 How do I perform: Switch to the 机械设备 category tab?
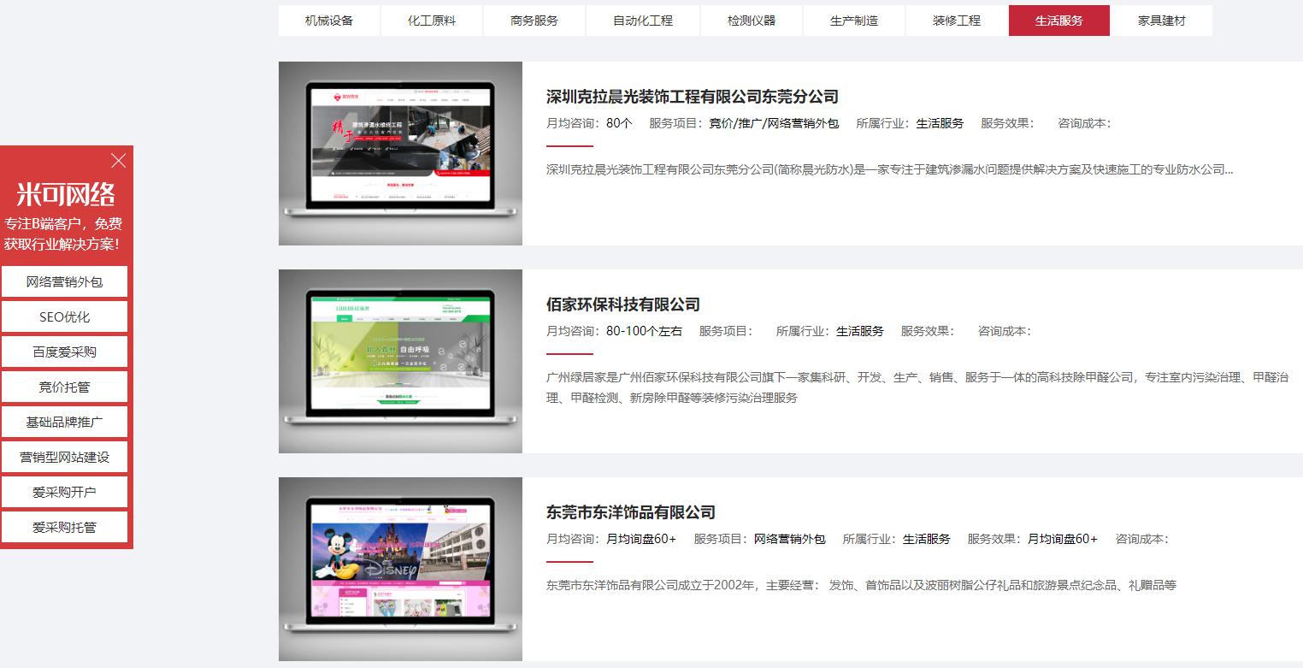(x=328, y=20)
